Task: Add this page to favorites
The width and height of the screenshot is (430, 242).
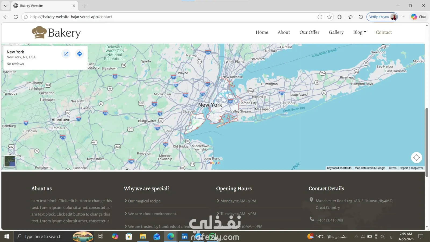Action: coord(329,17)
